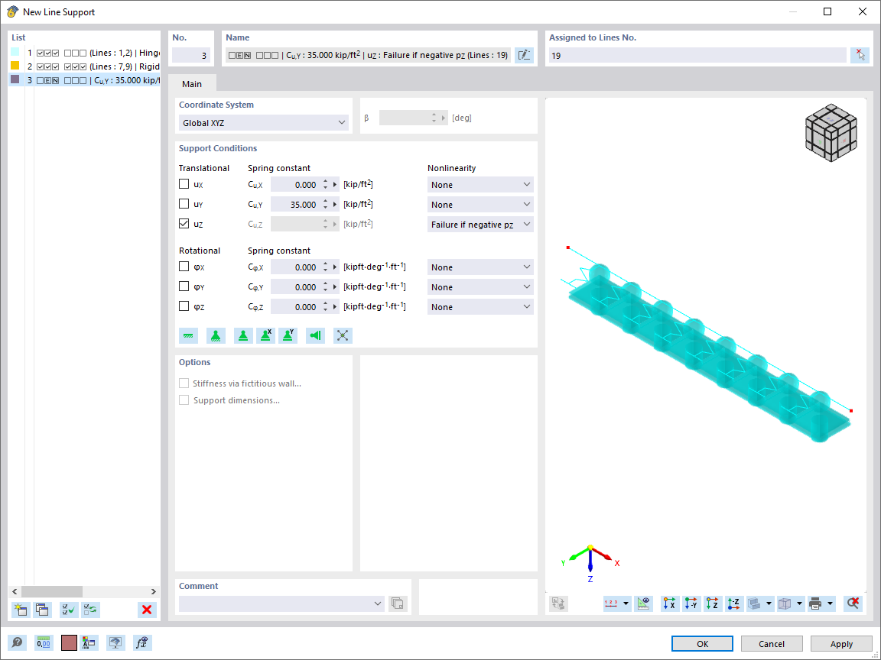This screenshot has width=881, height=660.
Task: Show view in minus Y direction
Action: coord(691,604)
